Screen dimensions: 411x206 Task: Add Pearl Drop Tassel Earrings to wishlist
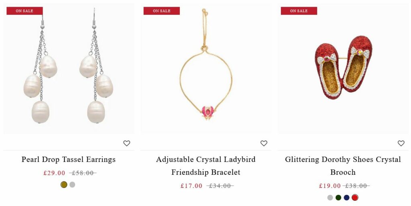pos(126,143)
